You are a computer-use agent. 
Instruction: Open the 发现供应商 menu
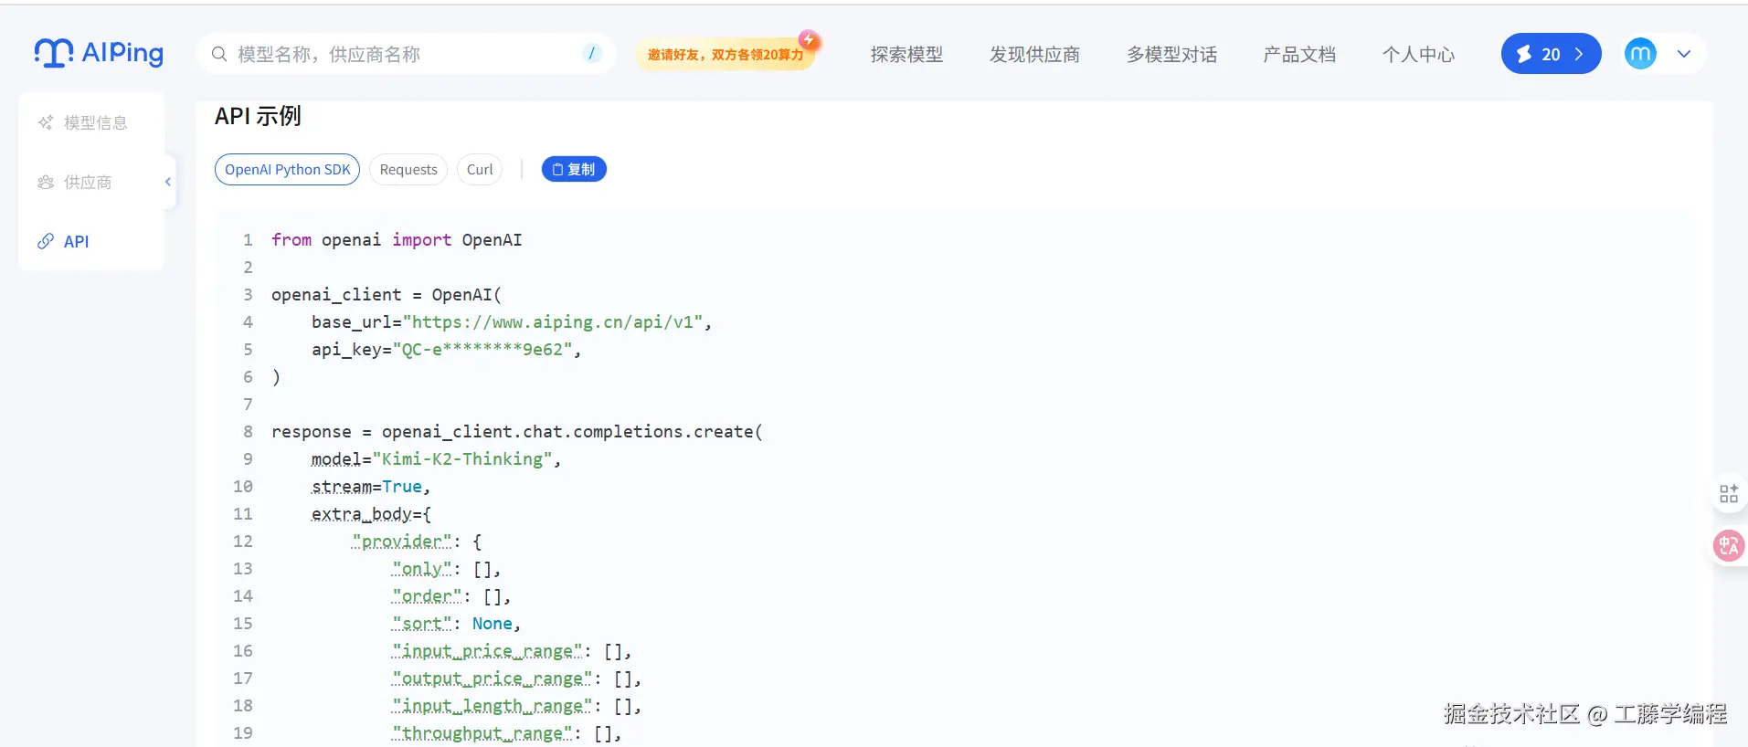1034,55
